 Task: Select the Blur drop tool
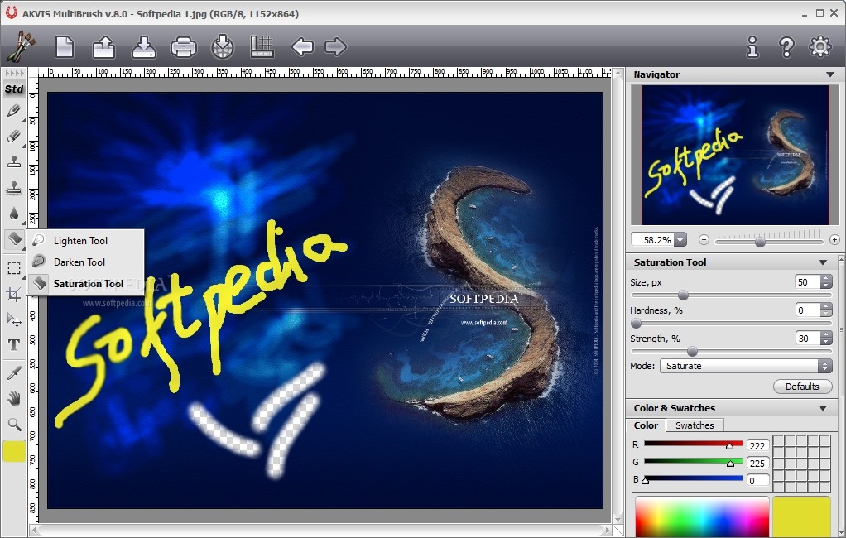click(x=13, y=214)
